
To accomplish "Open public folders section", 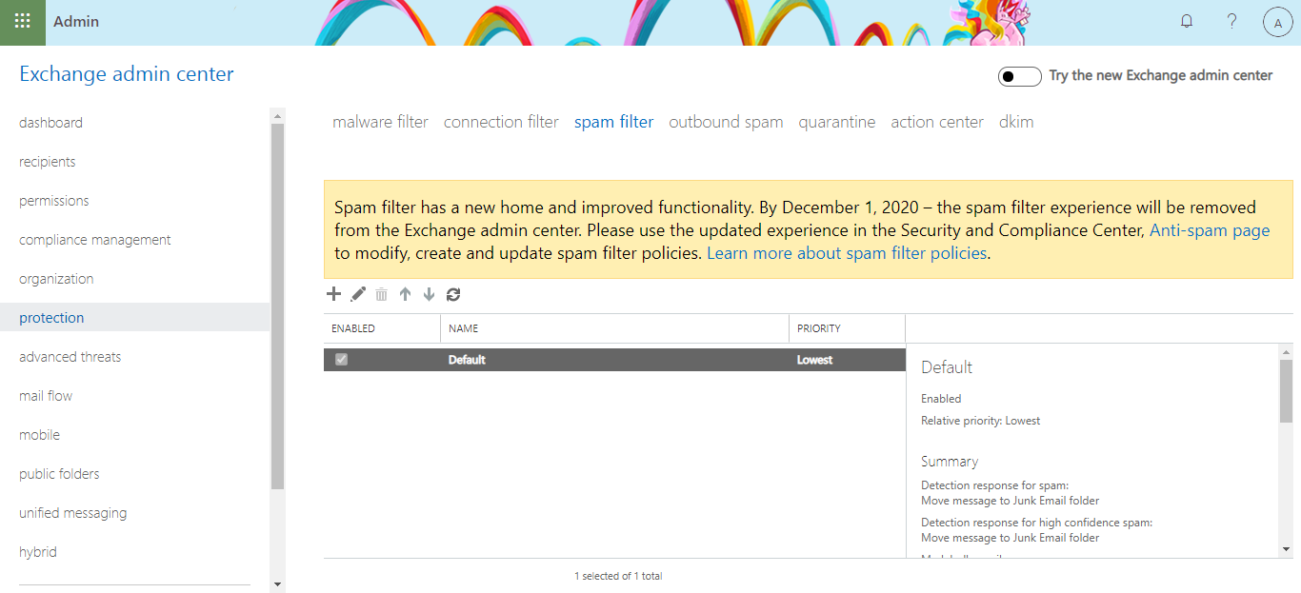I will [x=59, y=474].
